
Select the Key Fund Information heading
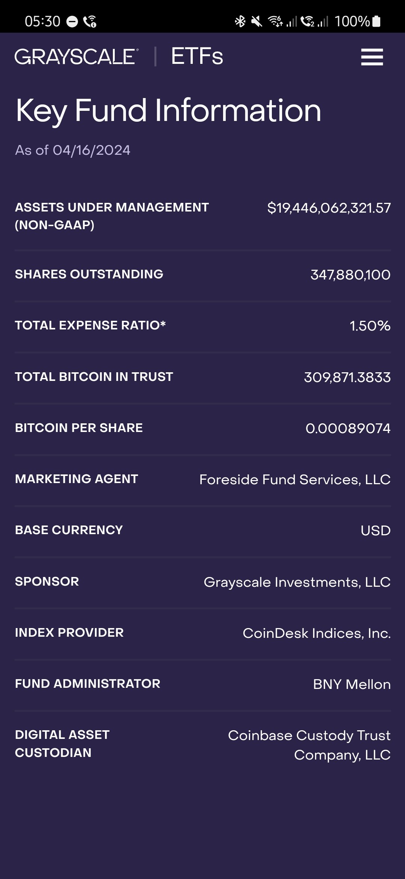pyautogui.click(x=168, y=110)
